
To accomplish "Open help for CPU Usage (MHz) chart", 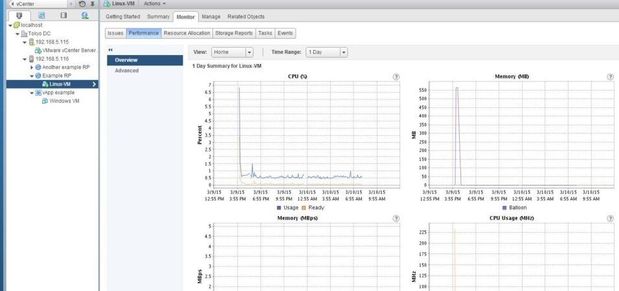I will coord(611,219).
